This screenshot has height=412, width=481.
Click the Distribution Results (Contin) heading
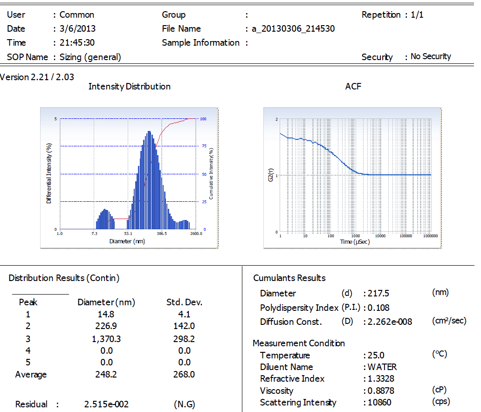[64, 278]
